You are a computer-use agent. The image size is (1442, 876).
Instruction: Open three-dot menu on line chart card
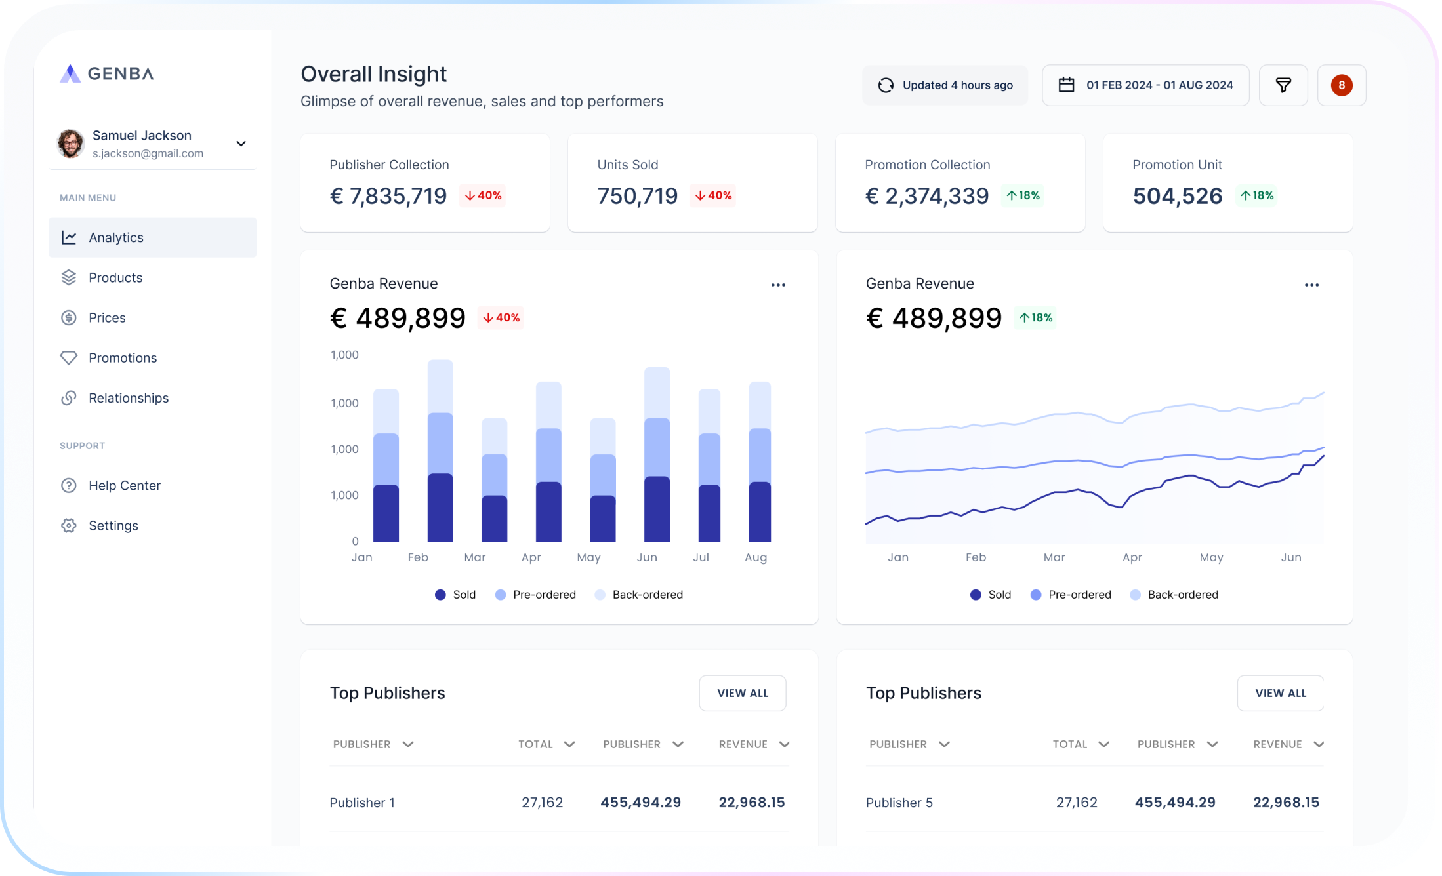click(1311, 285)
